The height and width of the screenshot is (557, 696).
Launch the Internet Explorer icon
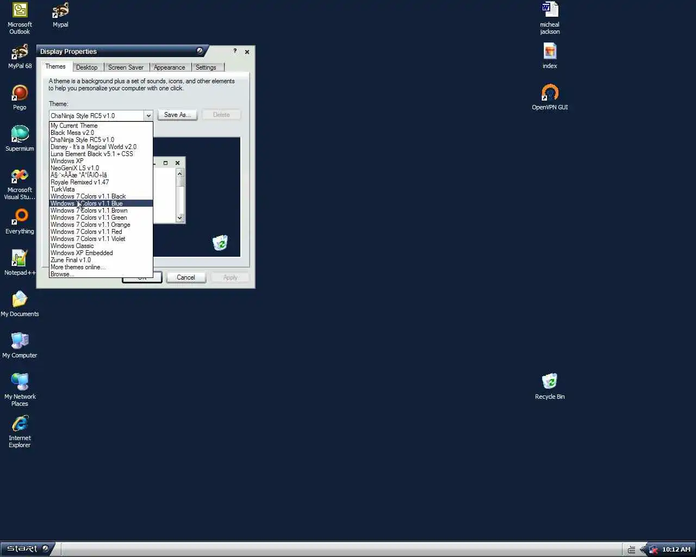coord(20,432)
